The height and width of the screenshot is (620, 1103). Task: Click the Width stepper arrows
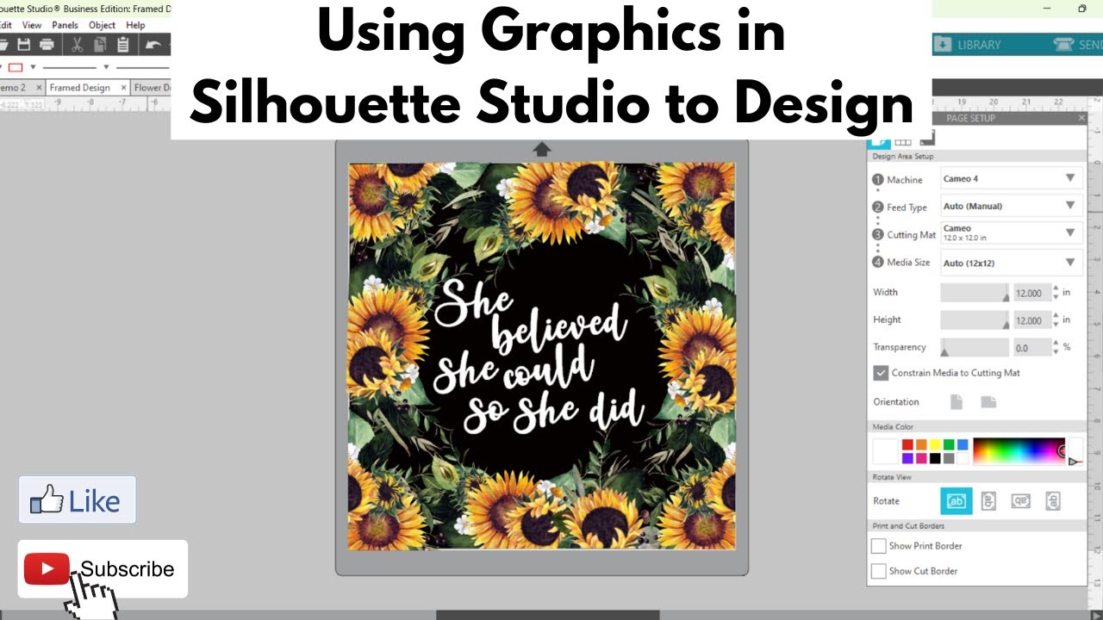tap(1056, 293)
